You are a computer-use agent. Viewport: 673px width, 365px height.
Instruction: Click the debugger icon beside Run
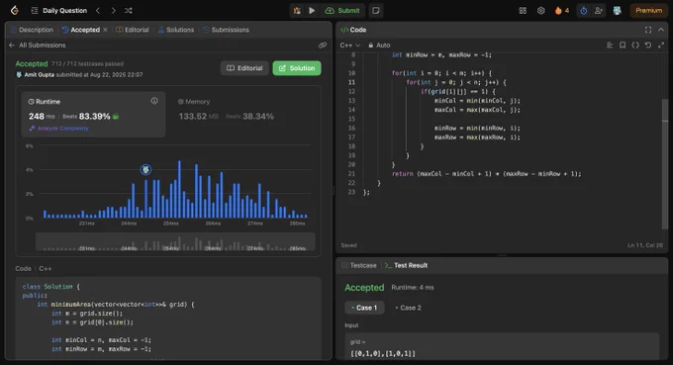click(x=297, y=10)
